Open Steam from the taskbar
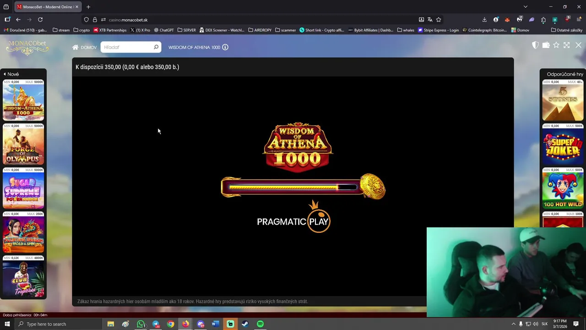This screenshot has width=586, height=330. pyautogui.click(x=245, y=324)
